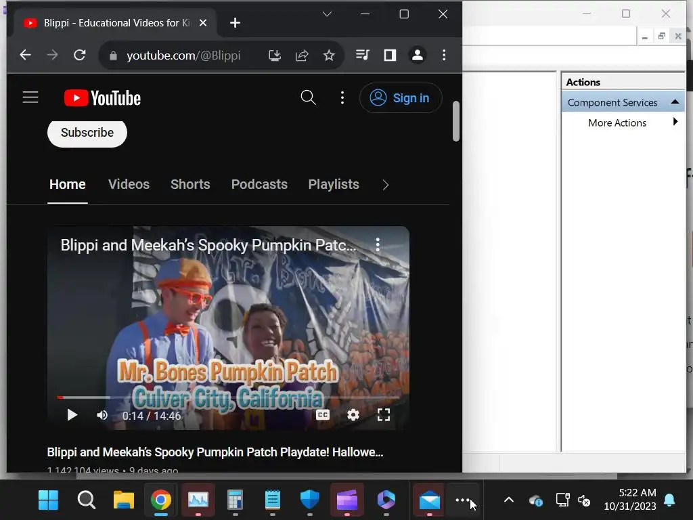Open YouTube hamburger guide menu

[30, 97]
